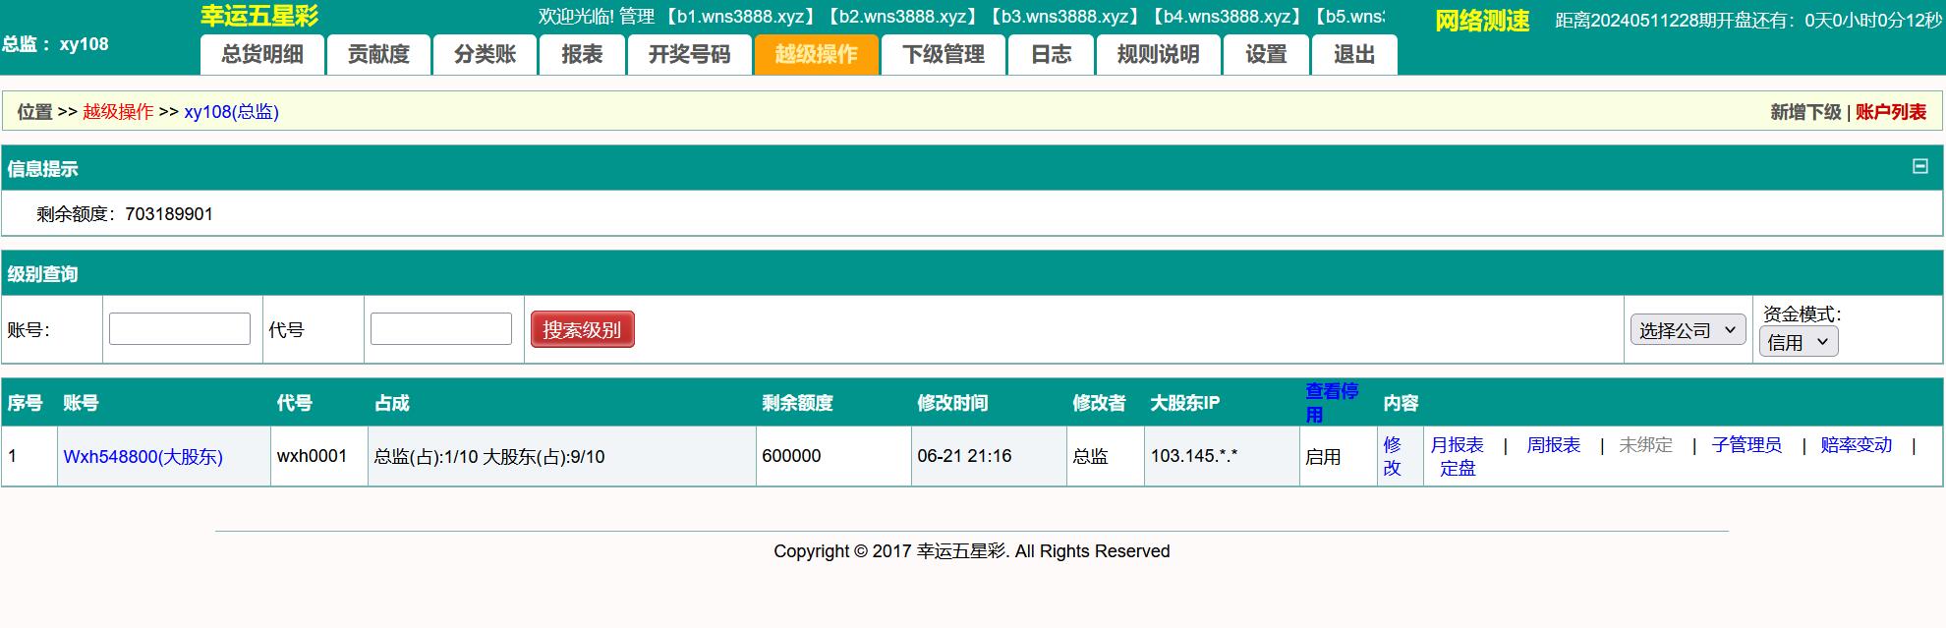Open the 贡献度 tab
The height and width of the screenshot is (628, 1946).
pos(378,55)
